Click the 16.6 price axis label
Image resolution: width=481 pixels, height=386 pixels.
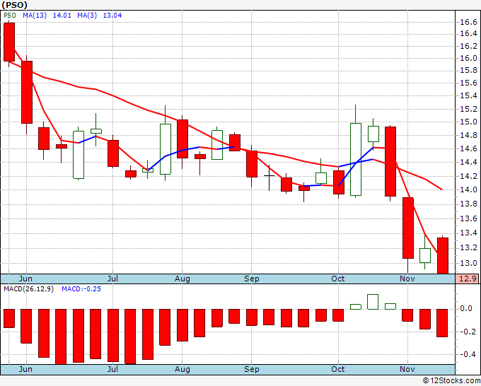468,22
